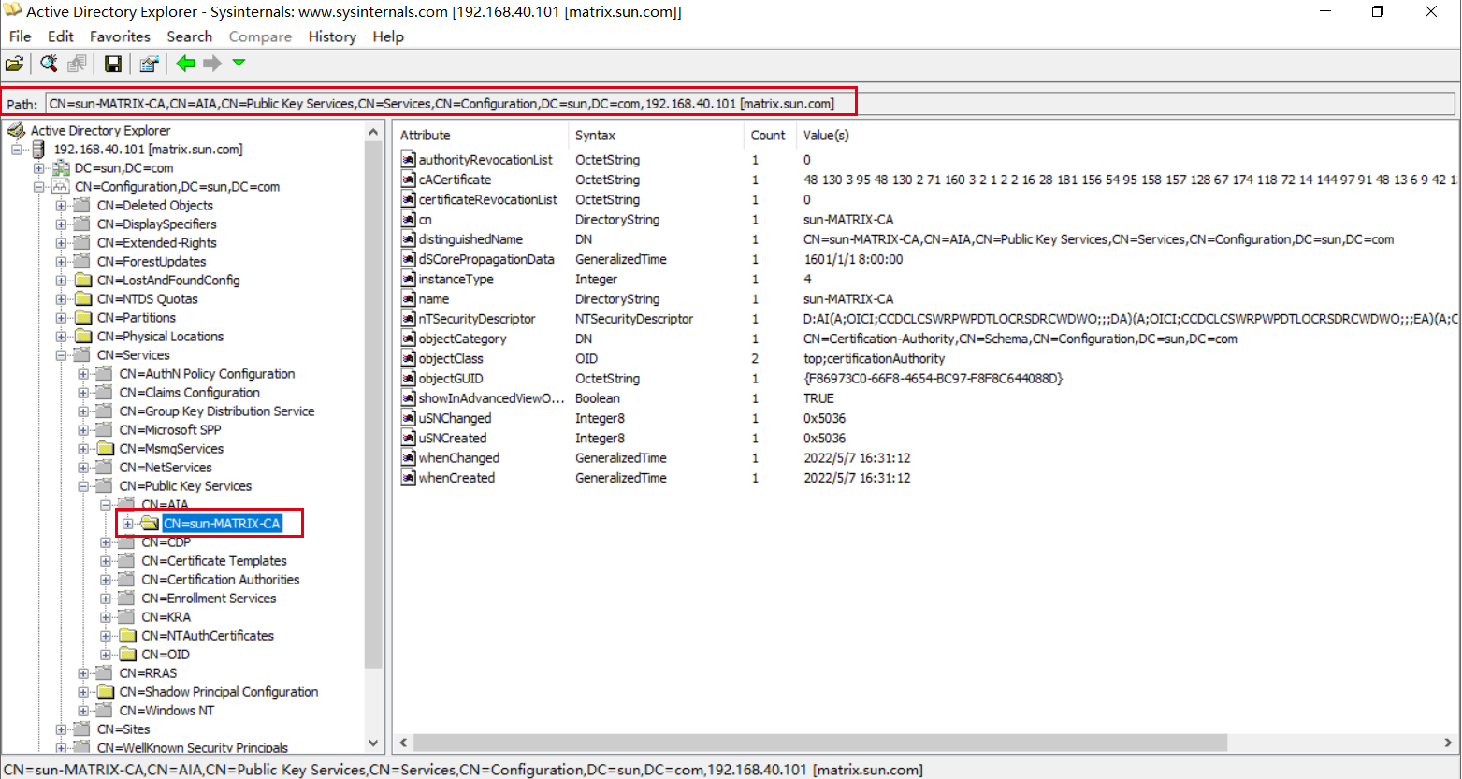Expand the CN=Certificate Templates node

tap(106, 561)
